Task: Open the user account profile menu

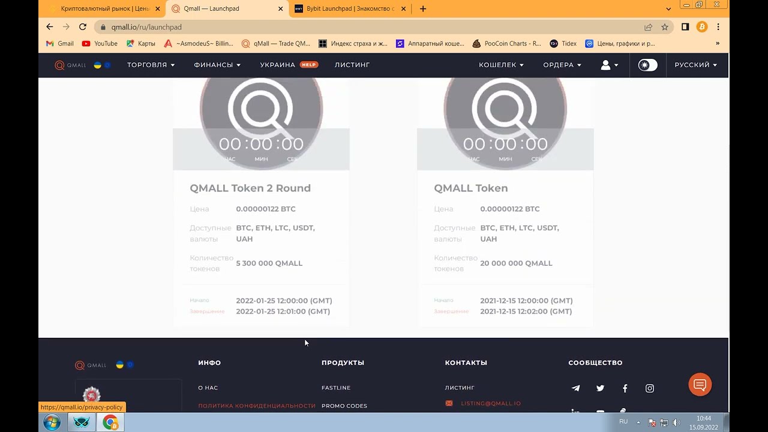Action: tap(609, 65)
